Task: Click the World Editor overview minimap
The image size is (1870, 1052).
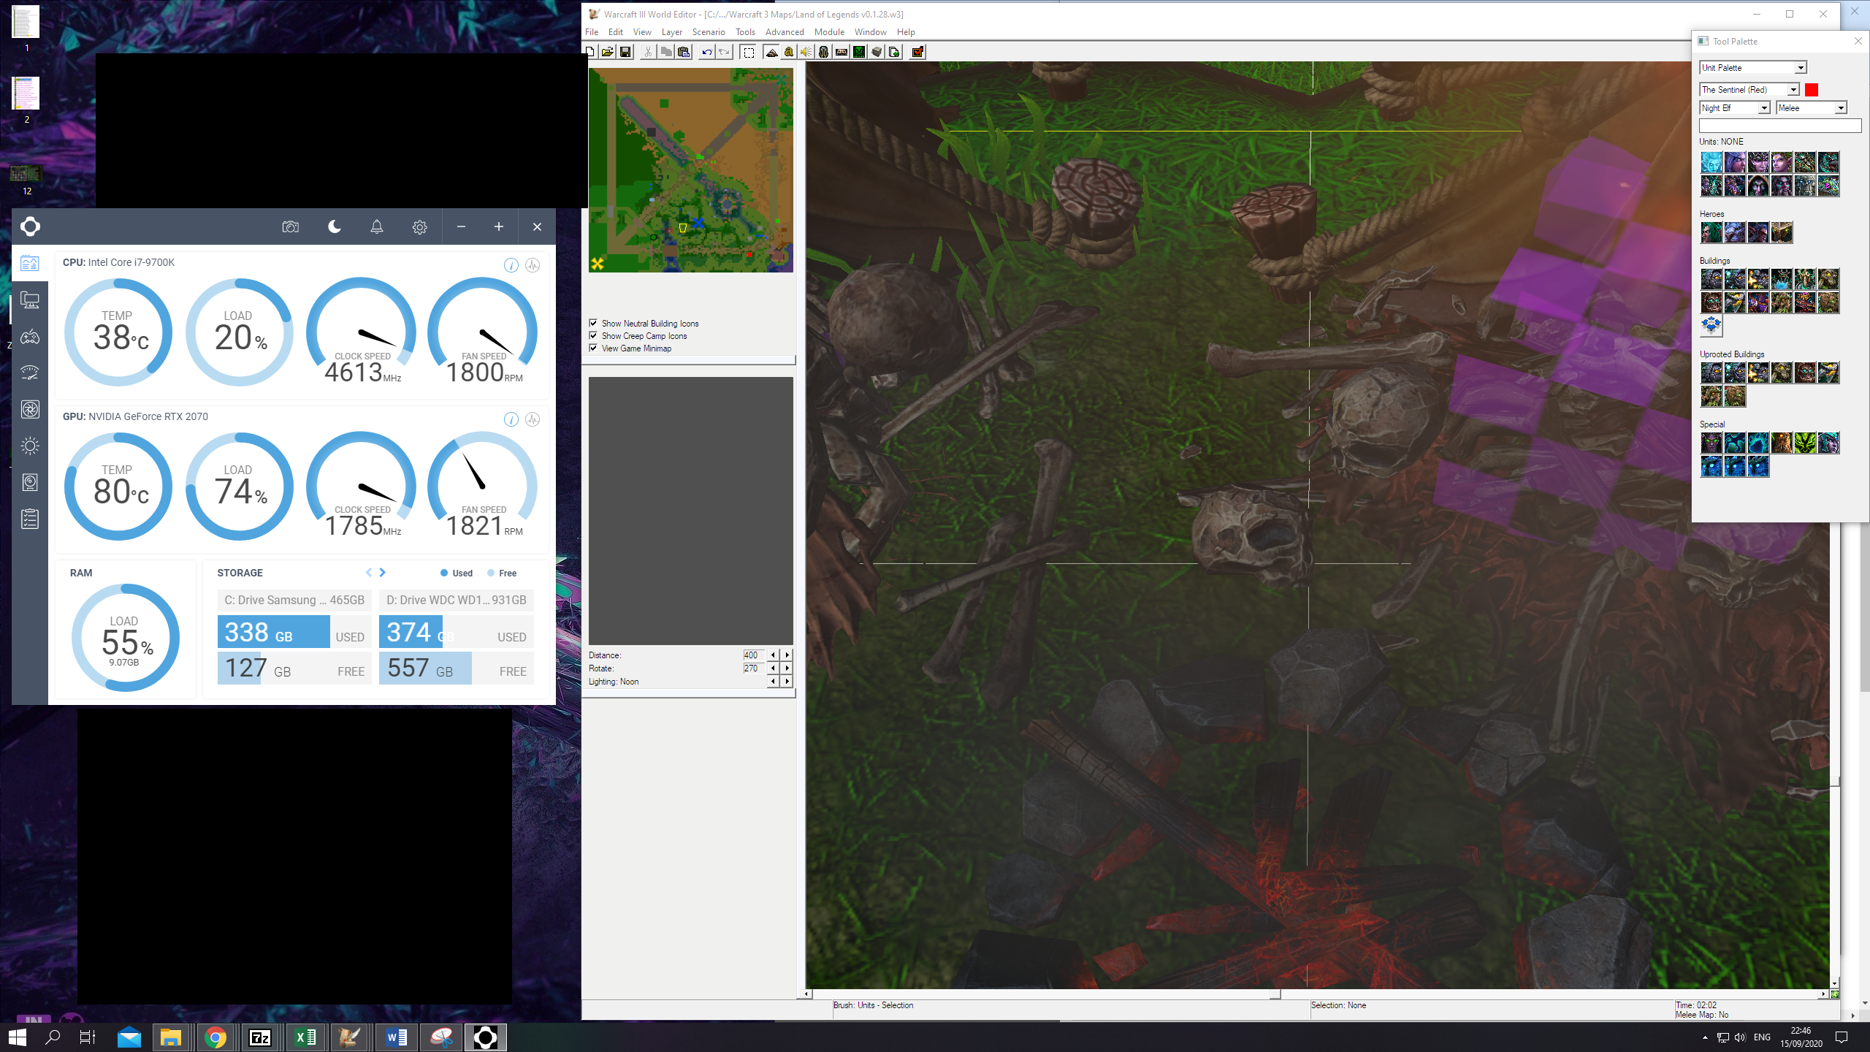Action: pyautogui.click(x=690, y=170)
